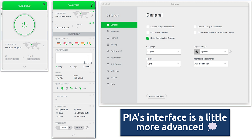Click the drag handle on the IP tile

tap(90, 23)
